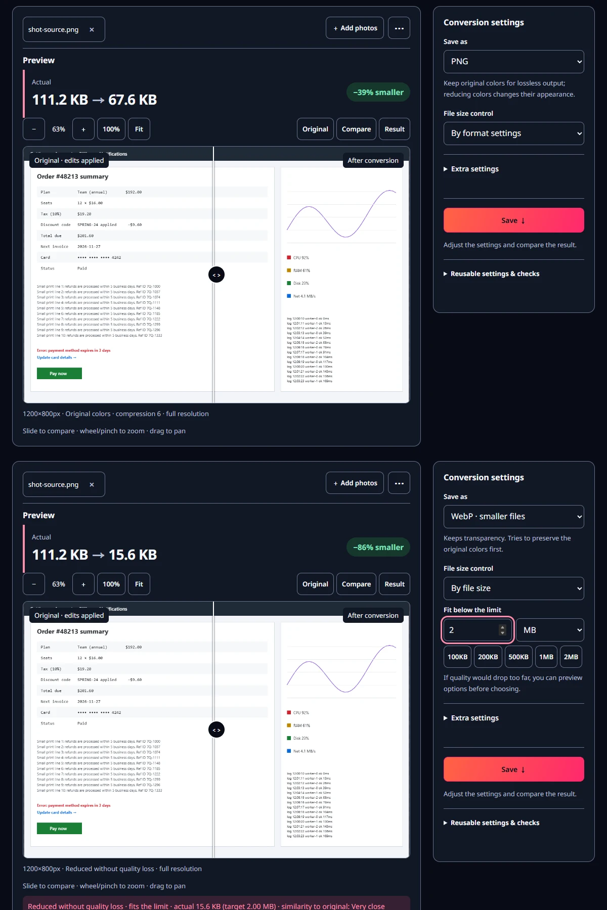Switch bottom preview to Compare view
Image resolution: width=607 pixels, height=910 pixels.
coord(356,584)
